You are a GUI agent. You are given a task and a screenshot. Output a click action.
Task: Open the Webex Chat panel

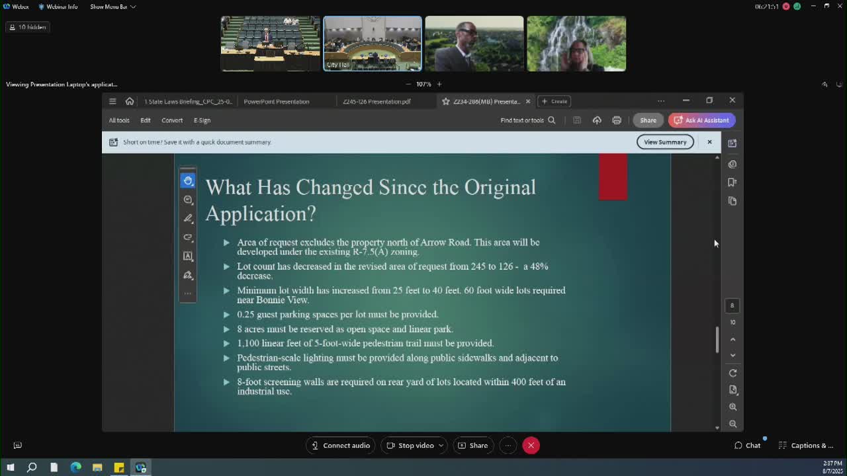click(x=748, y=446)
